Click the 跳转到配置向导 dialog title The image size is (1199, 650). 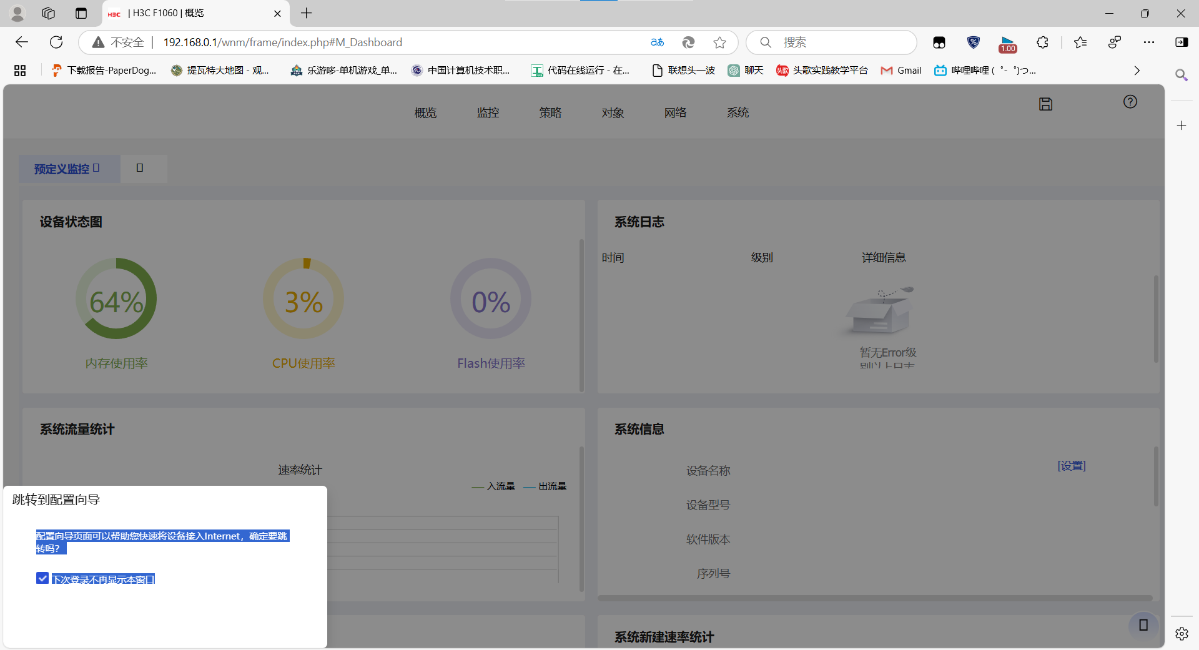coord(56,500)
